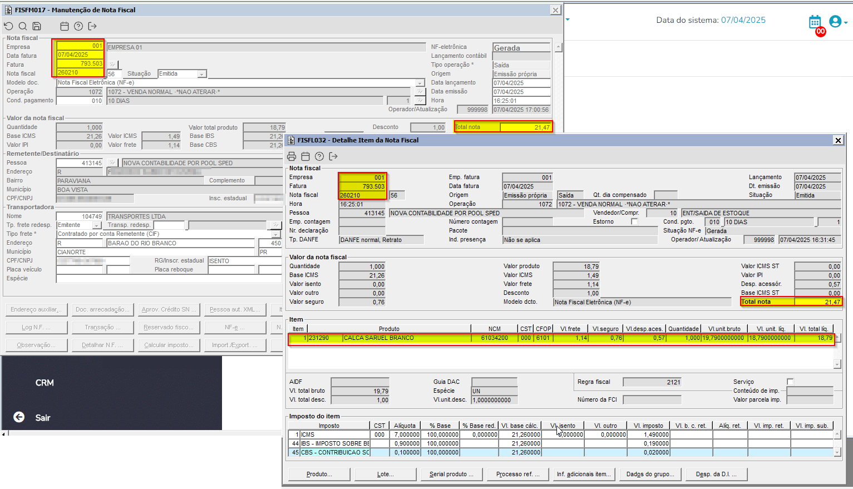The height and width of the screenshot is (489, 853).
Task: Click the Desp. da D.I. ... button
Action: tap(716, 474)
